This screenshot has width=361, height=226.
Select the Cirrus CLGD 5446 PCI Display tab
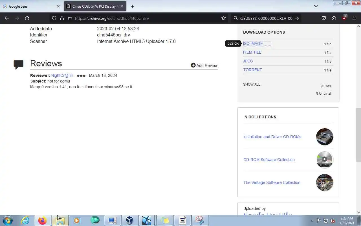tap(95, 6)
